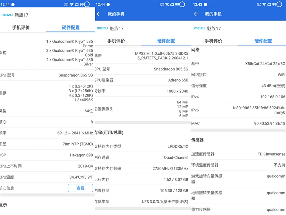Select the 4.62 / 8.07 GB RAM value
Screen dimensions: 286x215
[x=176, y=179]
